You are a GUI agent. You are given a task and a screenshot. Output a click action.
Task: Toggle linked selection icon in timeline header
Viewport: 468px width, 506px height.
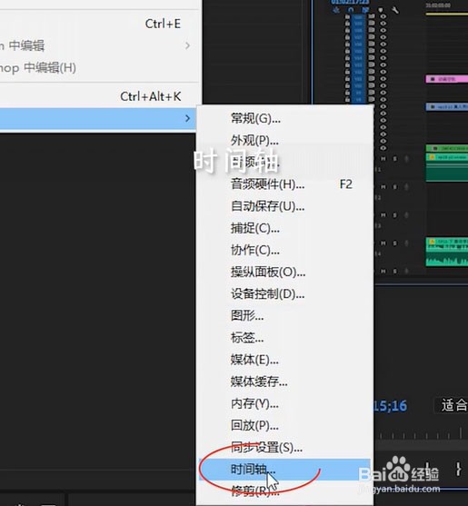pos(365,10)
